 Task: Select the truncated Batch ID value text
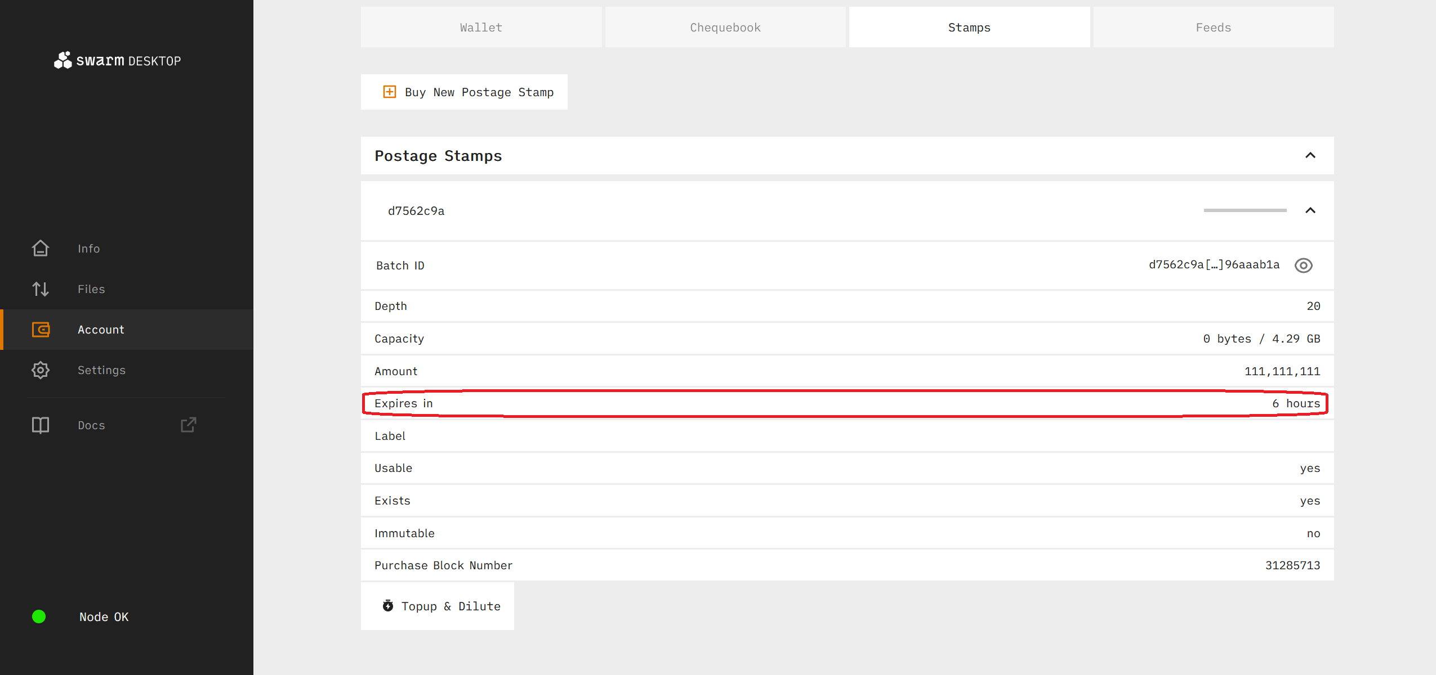[x=1214, y=265]
